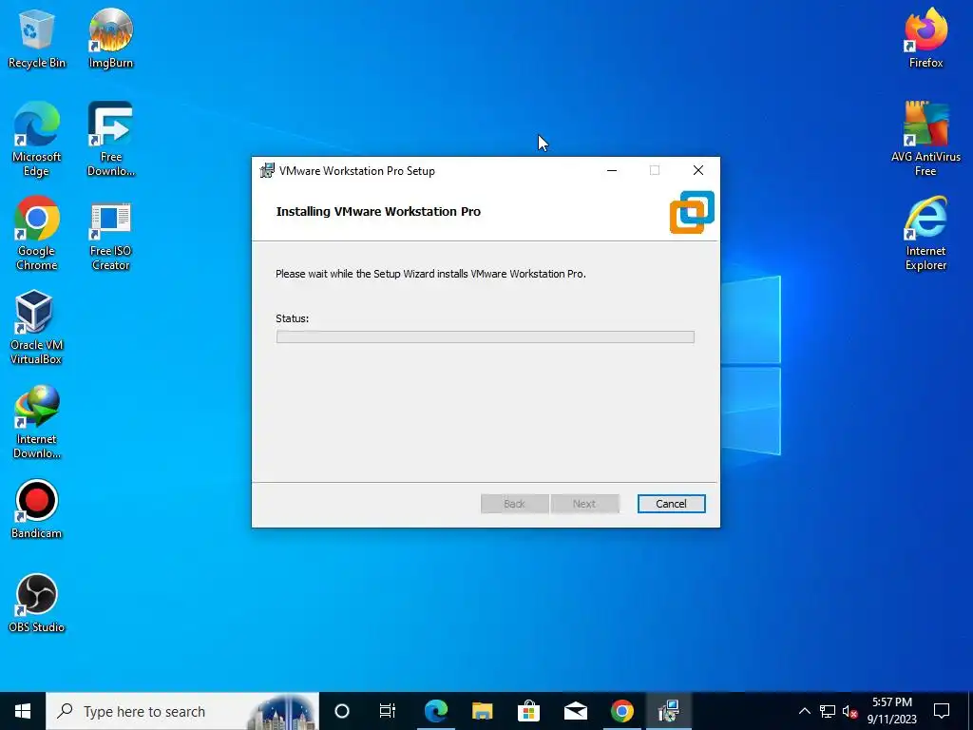The image size is (973, 730).
Task: Select the Free ISO Creator shortcut
Action: pyautogui.click(x=110, y=236)
